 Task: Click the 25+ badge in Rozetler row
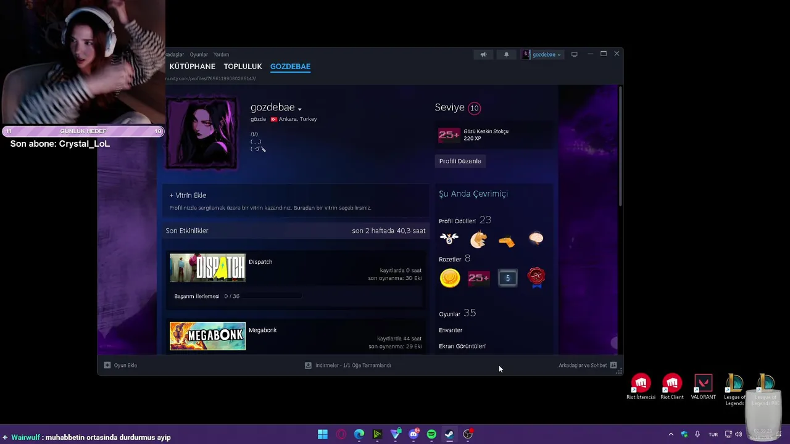(x=478, y=278)
